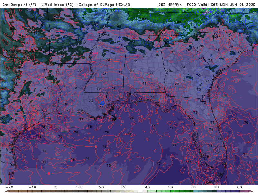Click the "80" color scale label
The image size is (258, 193).
[240, 187]
